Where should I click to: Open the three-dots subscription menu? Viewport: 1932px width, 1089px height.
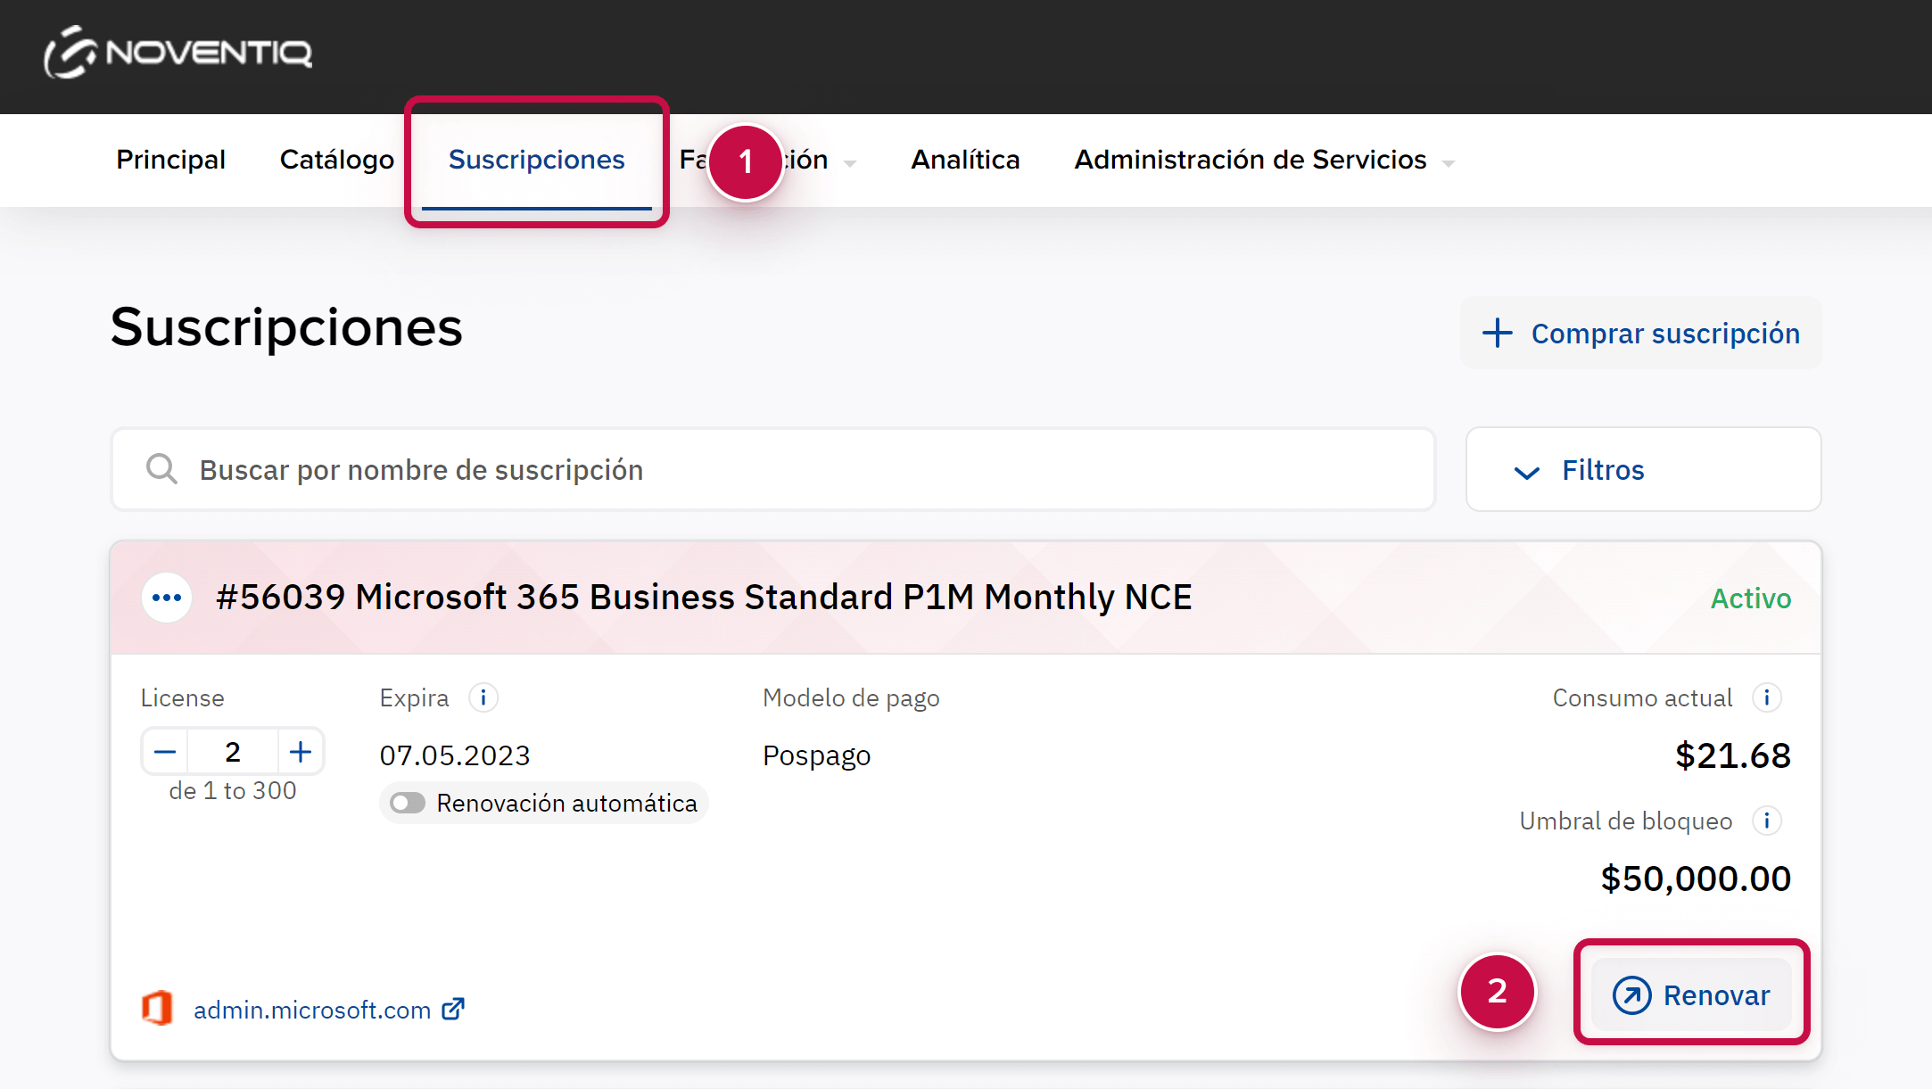[x=167, y=598]
